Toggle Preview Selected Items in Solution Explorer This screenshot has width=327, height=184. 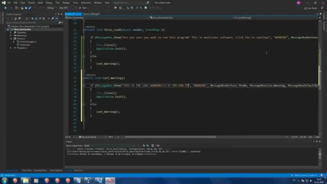pos(56,18)
